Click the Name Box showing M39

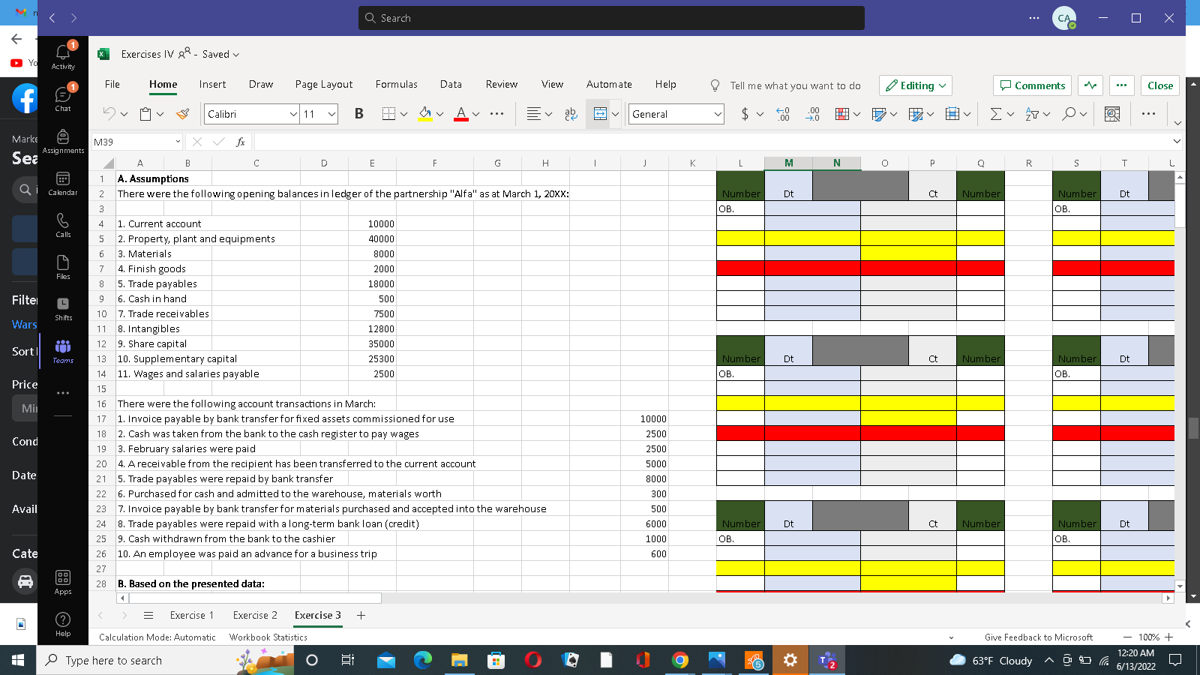[x=132, y=142]
